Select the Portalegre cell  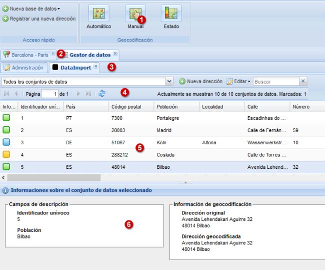point(176,118)
